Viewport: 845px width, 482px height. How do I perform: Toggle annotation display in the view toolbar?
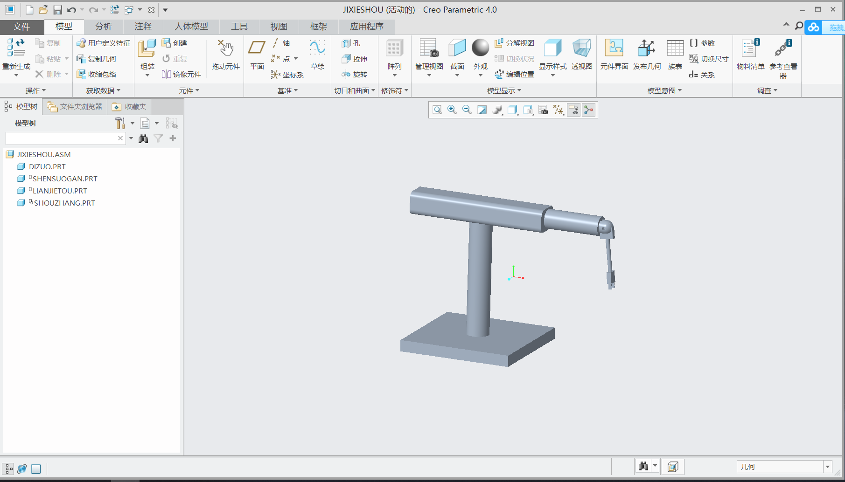pos(573,110)
